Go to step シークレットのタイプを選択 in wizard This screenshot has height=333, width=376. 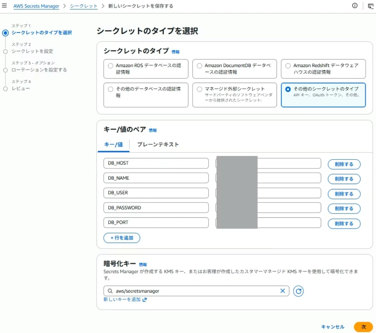click(x=42, y=32)
